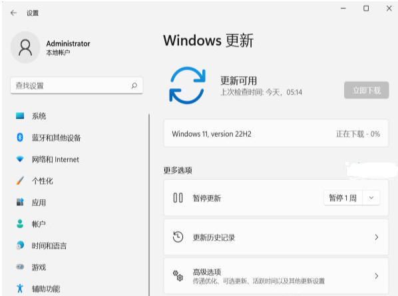The height and width of the screenshot is (296, 398).
Task: Select the 时间和语言 globe icon
Action: coord(20,245)
